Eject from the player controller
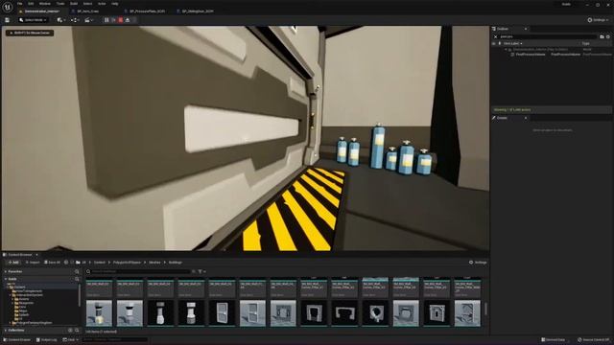614x345 pixels. [128, 20]
